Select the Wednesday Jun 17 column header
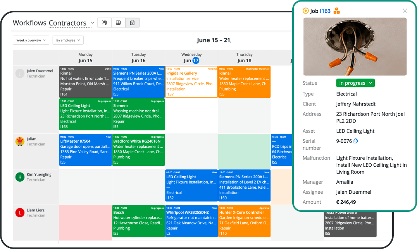 [x=191, y=58]
